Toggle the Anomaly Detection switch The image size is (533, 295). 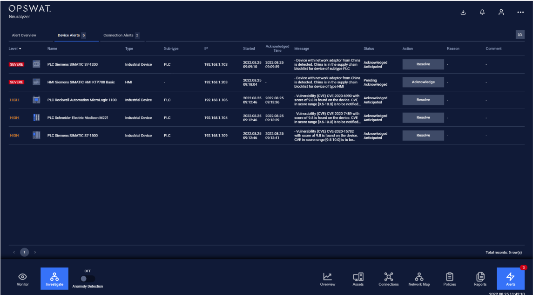pyautogui.click(x=88, y=279)
